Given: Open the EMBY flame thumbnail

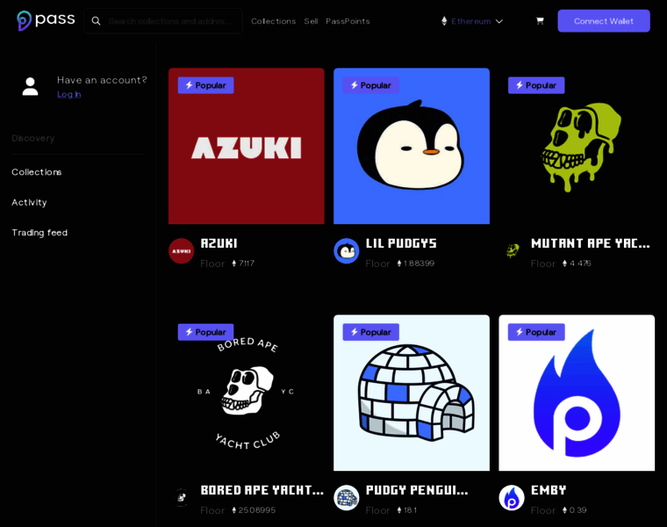Looking at the screenshot, I should coord(577,393).
